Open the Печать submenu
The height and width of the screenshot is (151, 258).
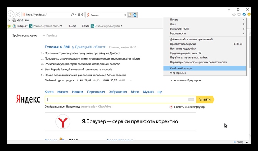click(x=205, y=20)
